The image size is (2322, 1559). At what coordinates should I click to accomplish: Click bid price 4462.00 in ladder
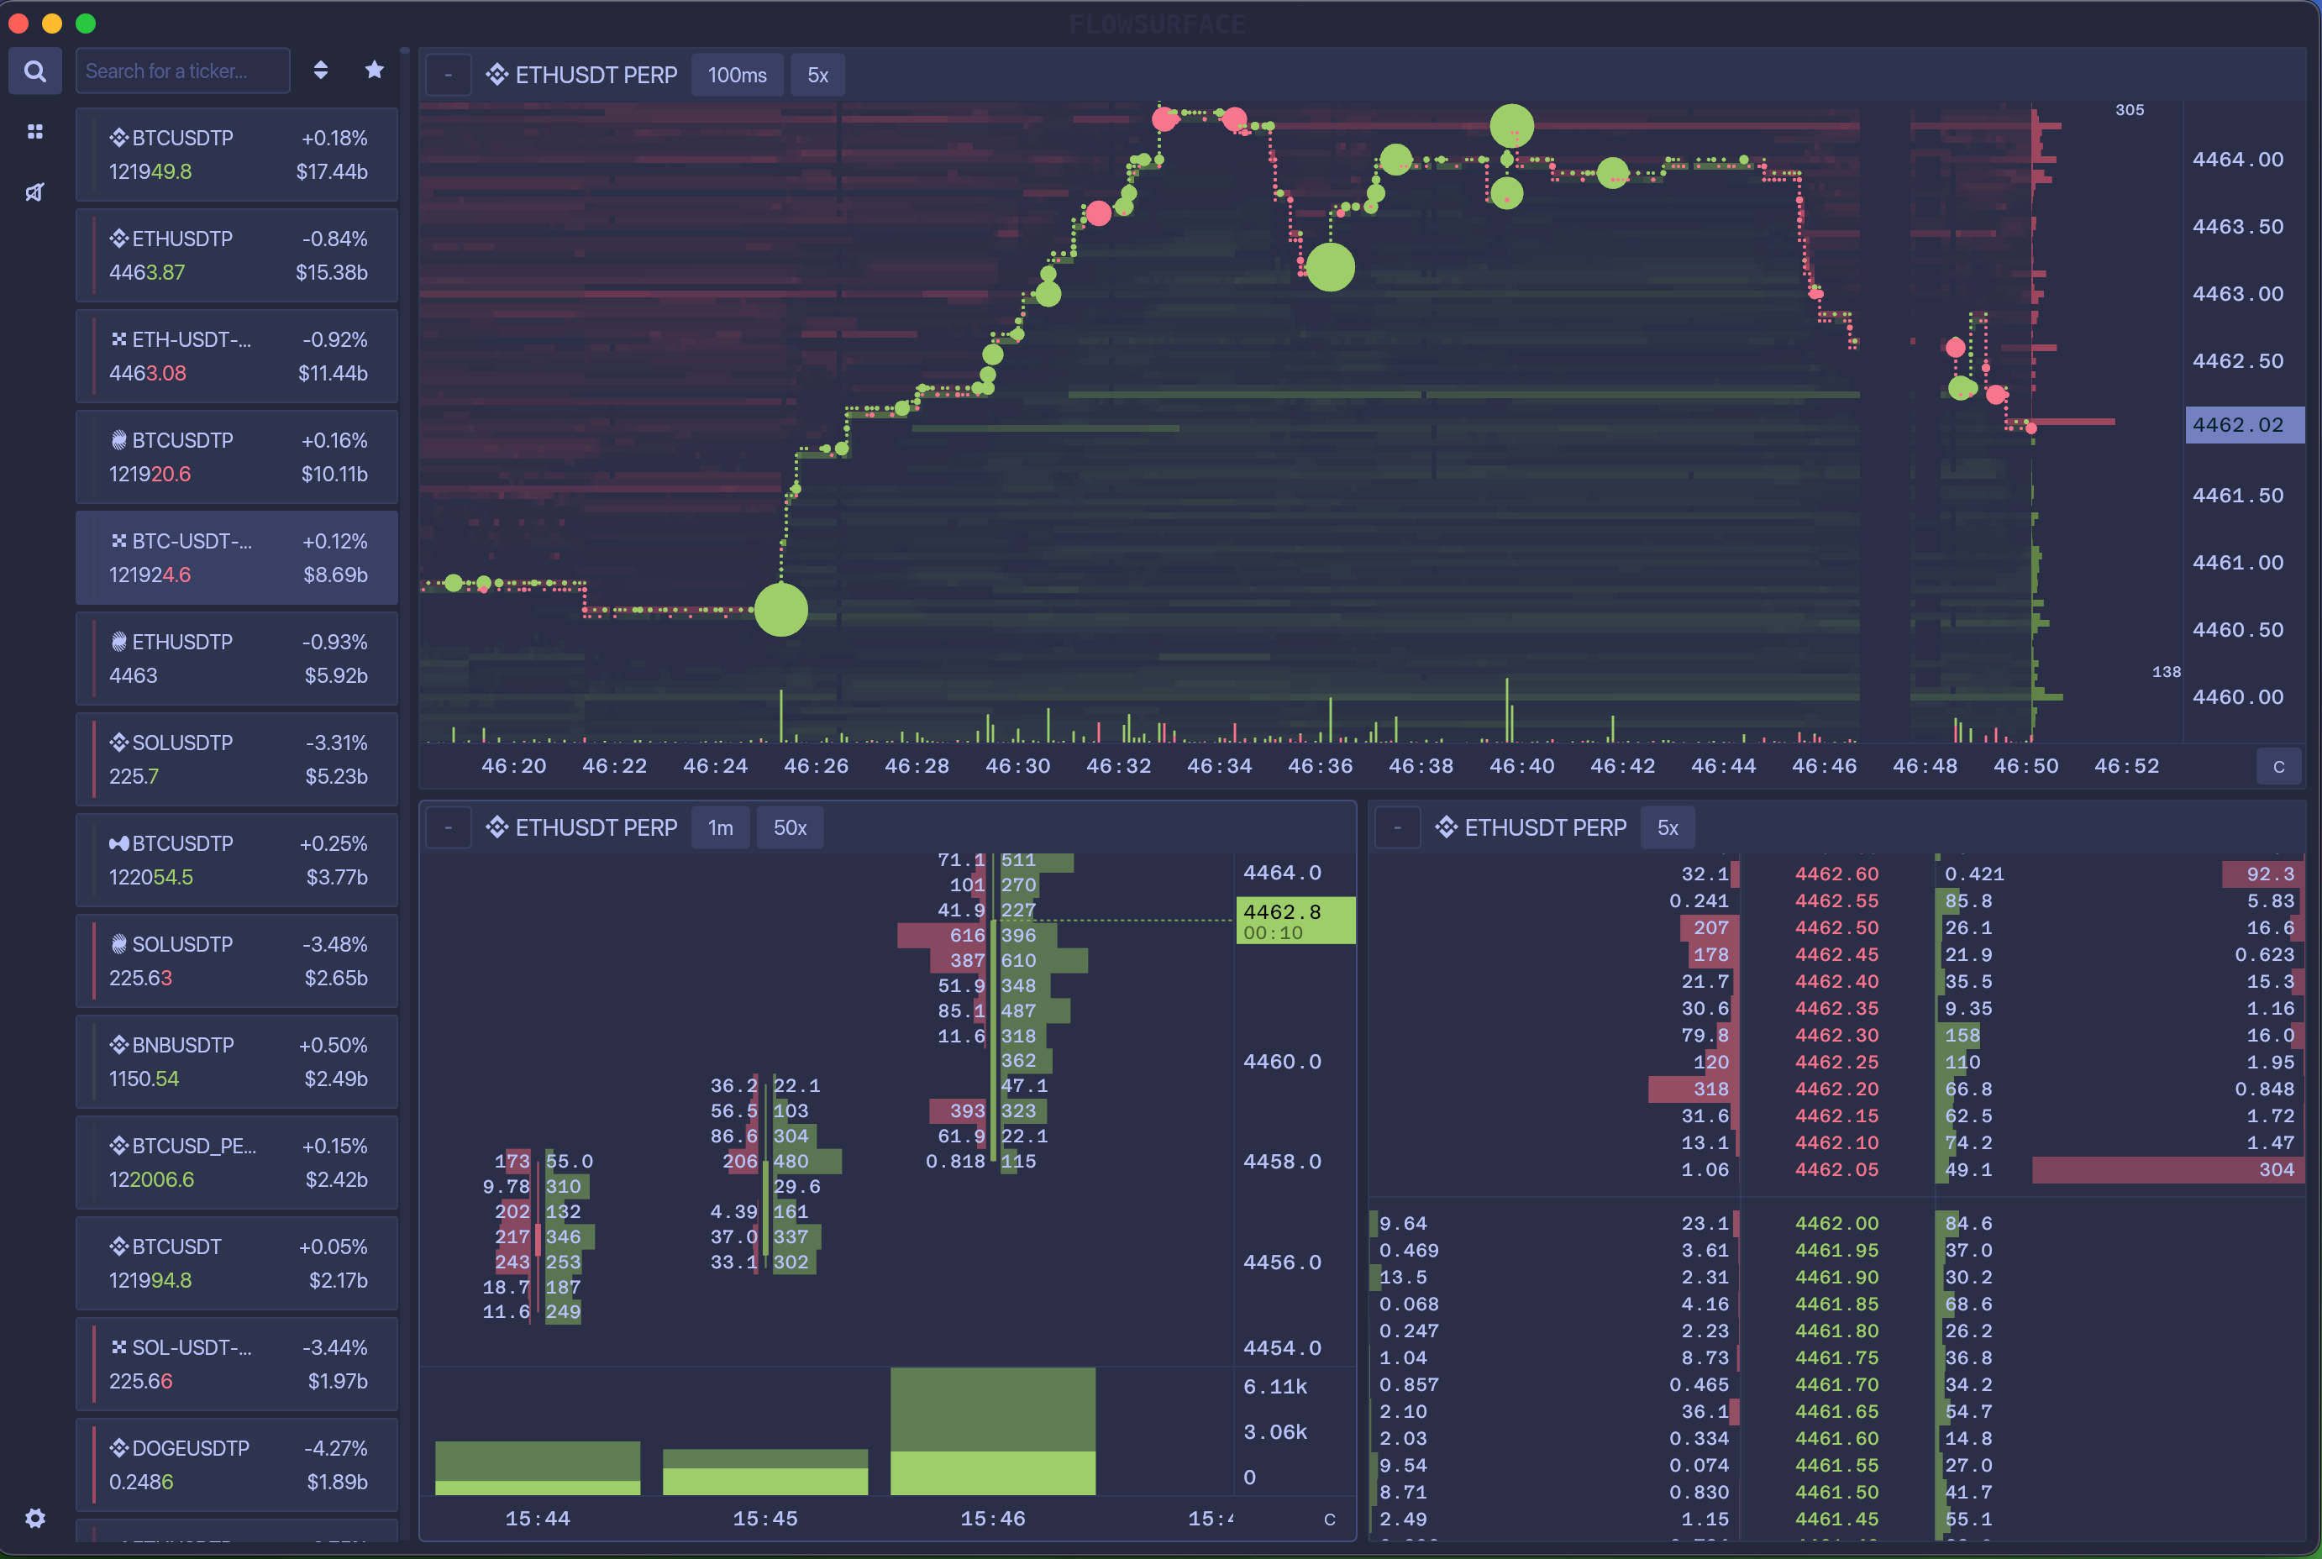click(1836, 1223)
